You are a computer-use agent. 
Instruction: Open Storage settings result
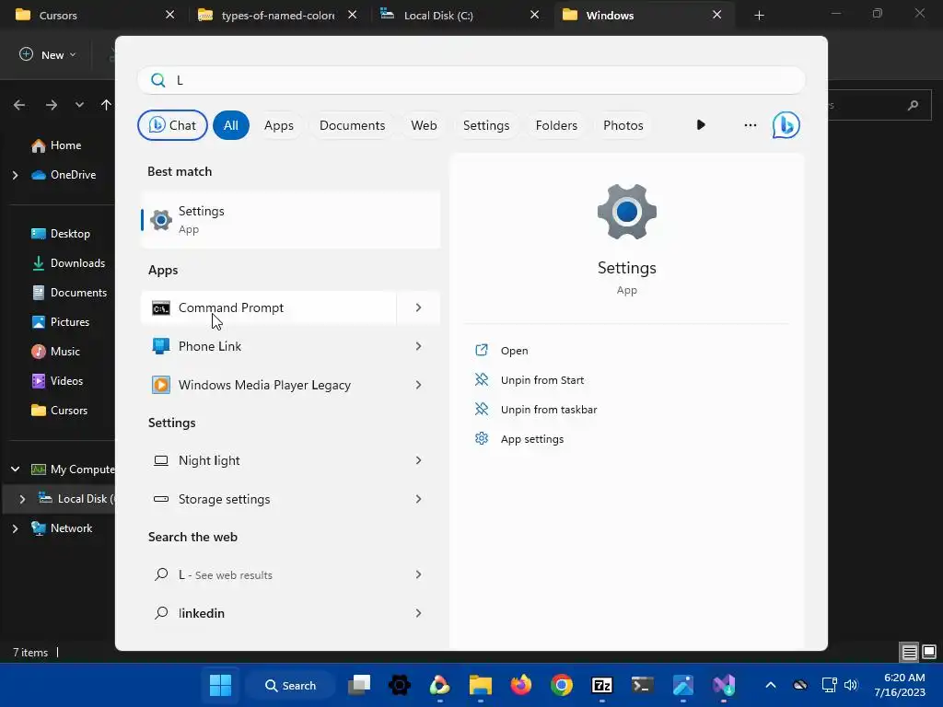tap(268, 499)
